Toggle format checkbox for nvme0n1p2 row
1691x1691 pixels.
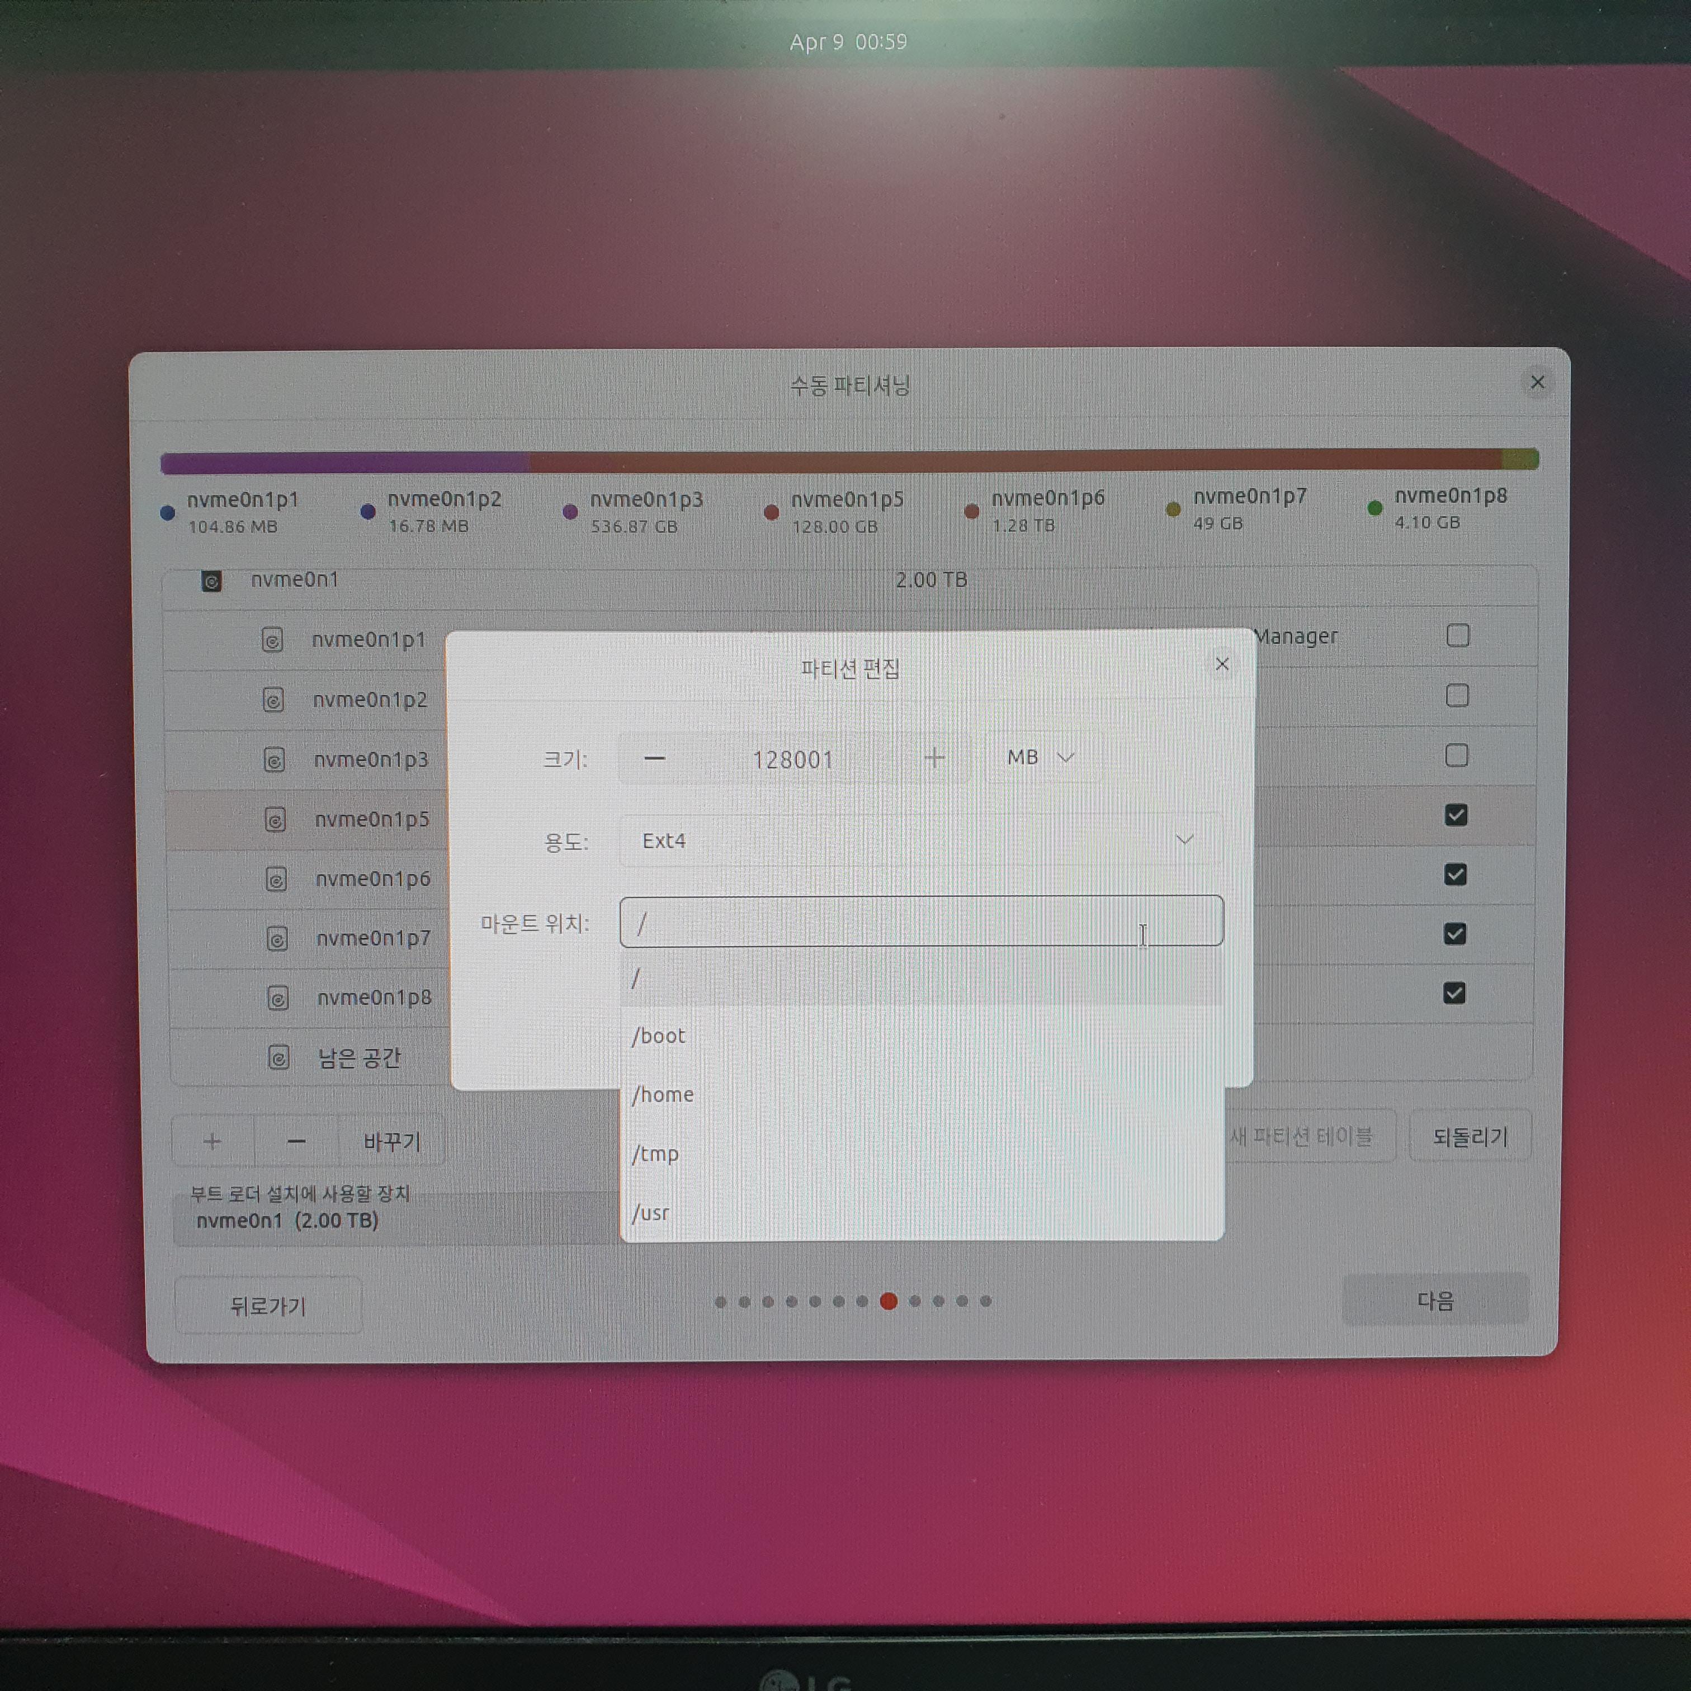point(1457,696)
